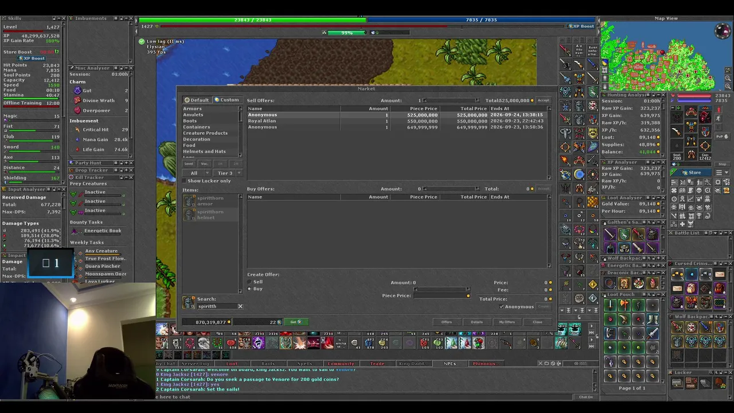This screenshot has width=734, height=413.
Task: Expand the Party Hunt panel
Action: [x=126, y=163]
